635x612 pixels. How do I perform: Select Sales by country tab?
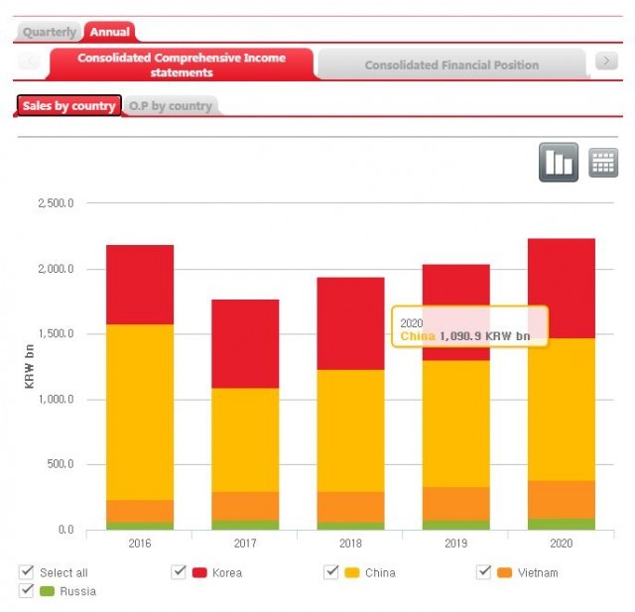coord(68,106)
